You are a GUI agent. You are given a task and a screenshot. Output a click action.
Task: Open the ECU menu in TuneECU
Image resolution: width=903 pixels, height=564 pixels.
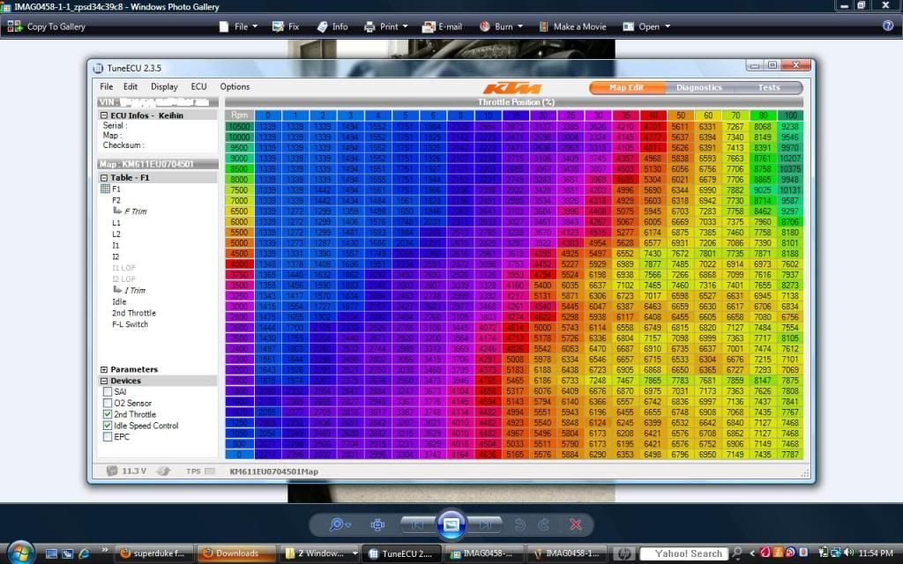[x=198, y=86]
